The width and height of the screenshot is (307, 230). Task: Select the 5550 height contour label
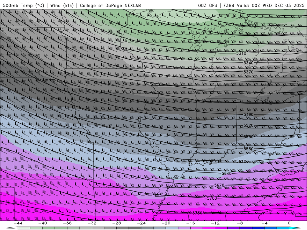[x=248, y=136]
